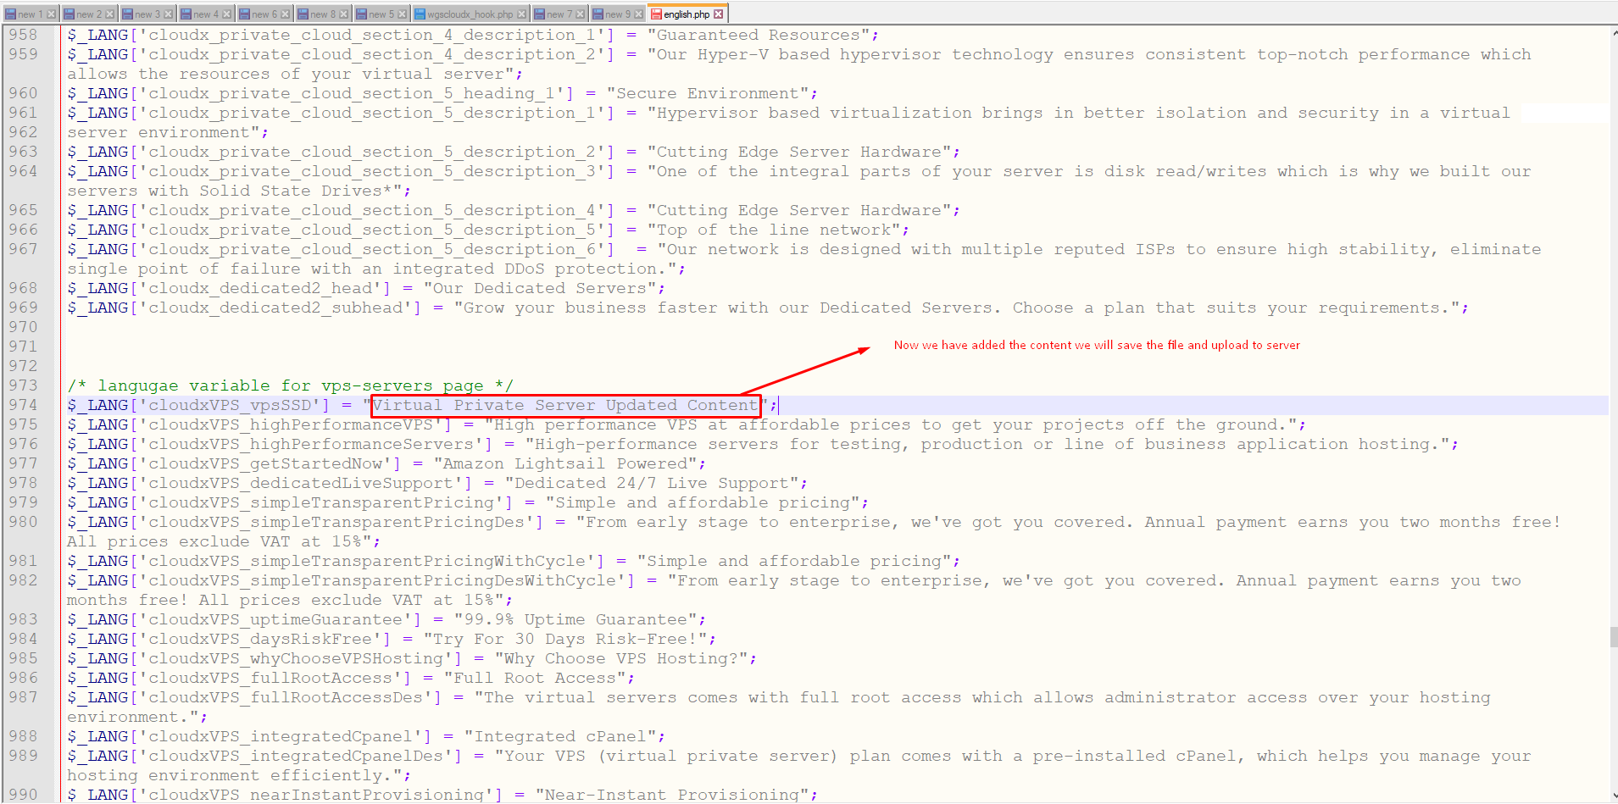Click line number 974 in the margin
The image size is (1618, 804).
coord(24,405)
